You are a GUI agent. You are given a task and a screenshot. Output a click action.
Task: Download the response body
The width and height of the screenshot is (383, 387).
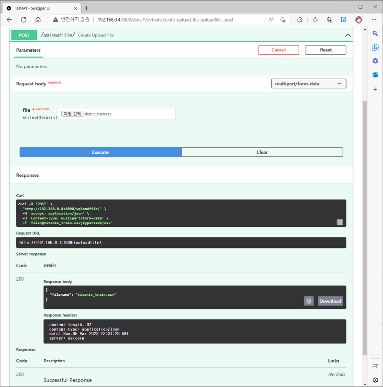[330, 301]
